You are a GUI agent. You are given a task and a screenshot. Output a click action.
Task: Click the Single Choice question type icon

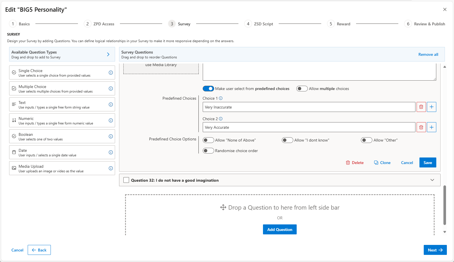14,73
